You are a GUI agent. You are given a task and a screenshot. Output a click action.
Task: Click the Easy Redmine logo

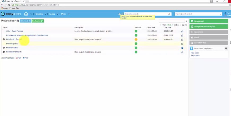[x=11, y=14]
